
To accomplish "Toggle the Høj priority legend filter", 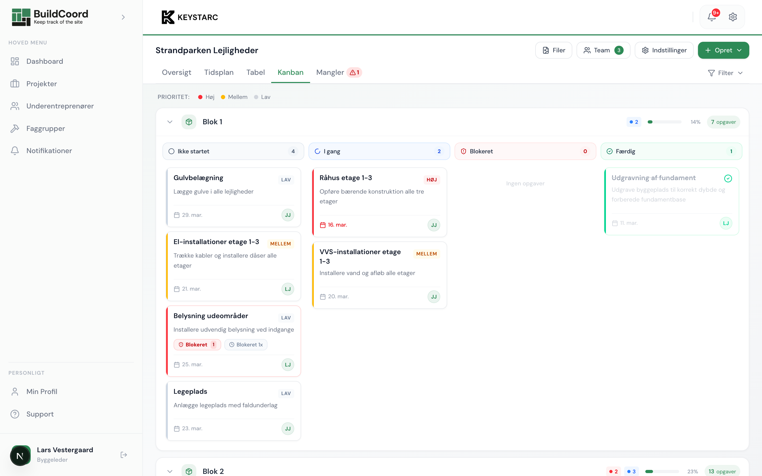I will [206, 97].
